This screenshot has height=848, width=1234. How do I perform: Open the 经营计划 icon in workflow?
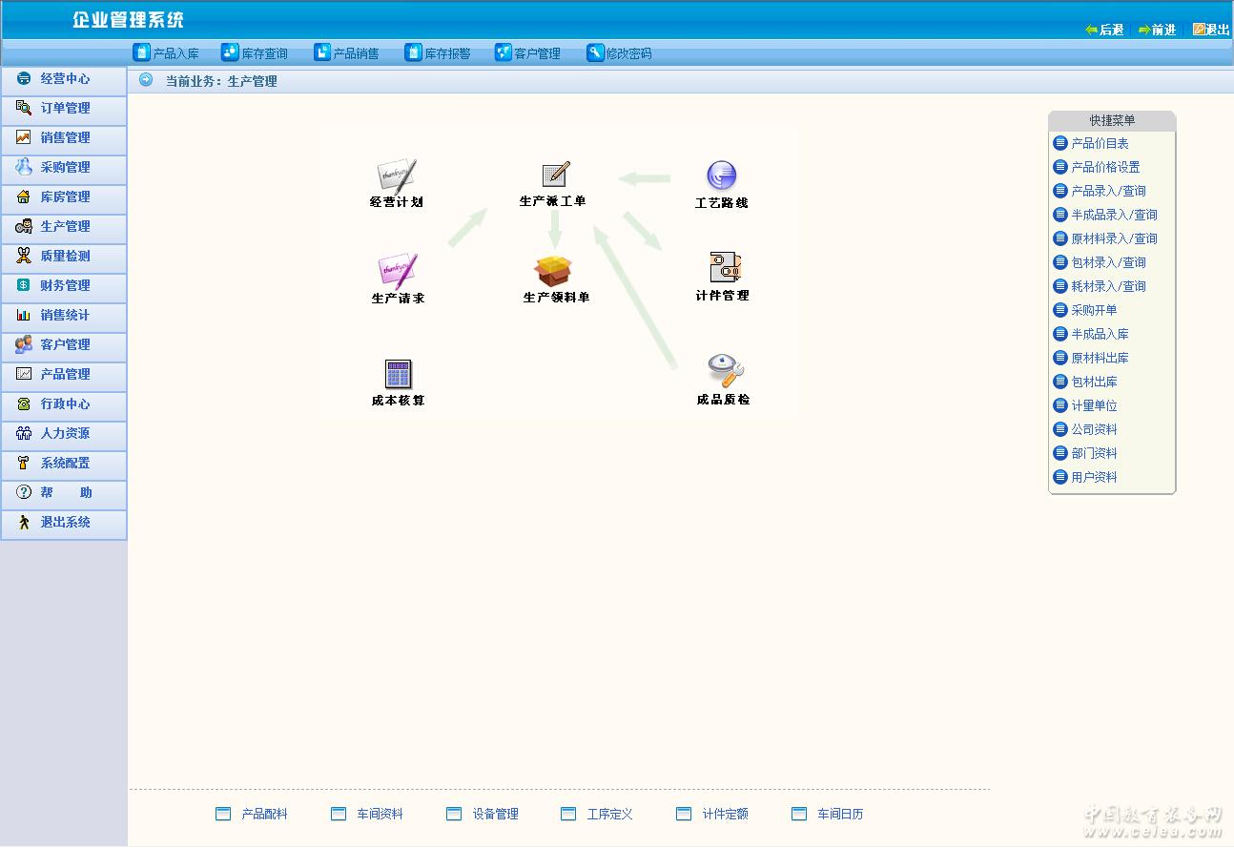click(397, 177)
